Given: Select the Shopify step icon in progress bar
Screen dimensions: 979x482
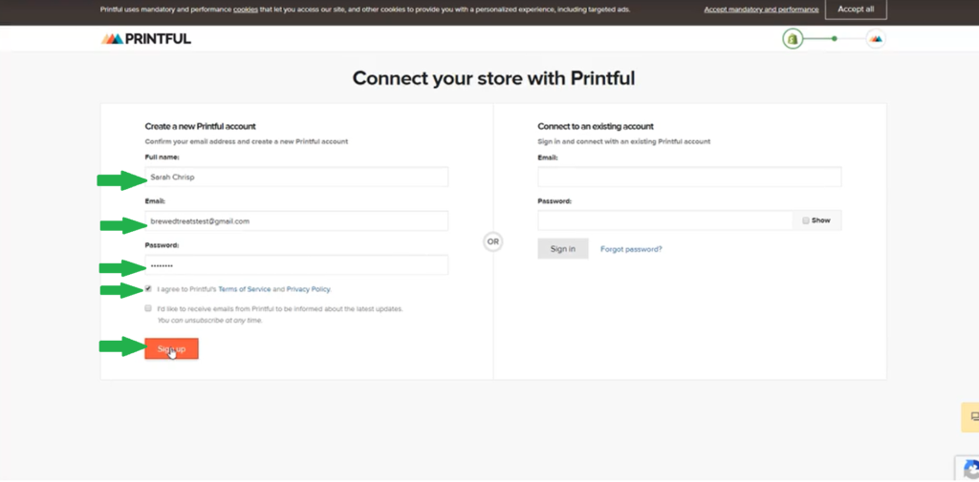Looking at the screenshot, I should pos(793,39).
